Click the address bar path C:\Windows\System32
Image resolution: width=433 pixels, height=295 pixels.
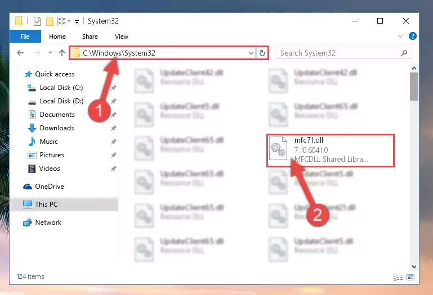click(x=119, y=53)
